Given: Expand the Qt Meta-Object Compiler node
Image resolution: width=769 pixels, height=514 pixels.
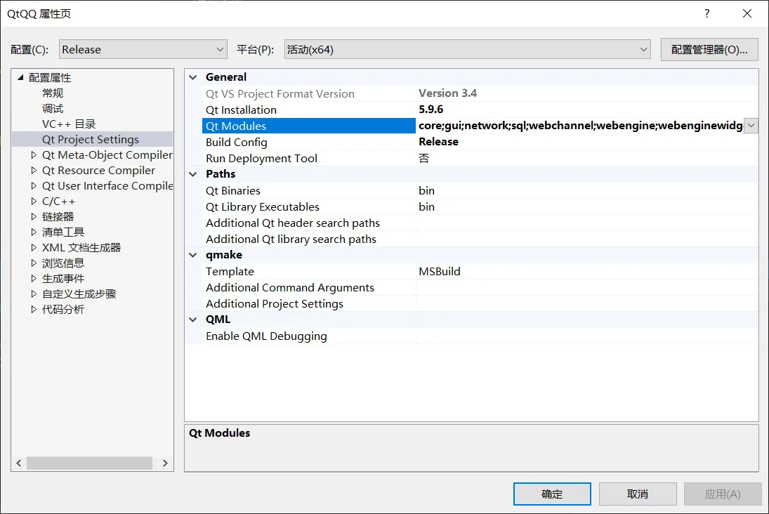Looking at the screenshot, I should [x=33, y=155].
